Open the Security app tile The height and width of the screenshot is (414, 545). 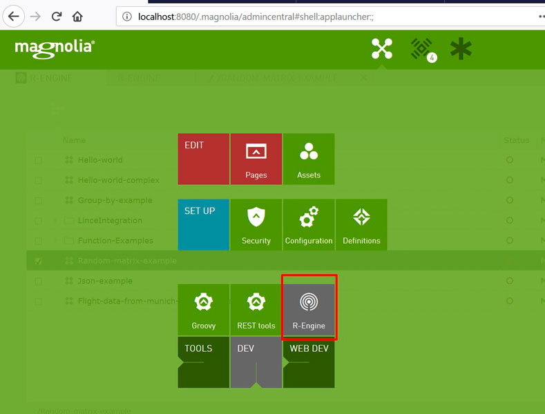[x=256, y=225]
